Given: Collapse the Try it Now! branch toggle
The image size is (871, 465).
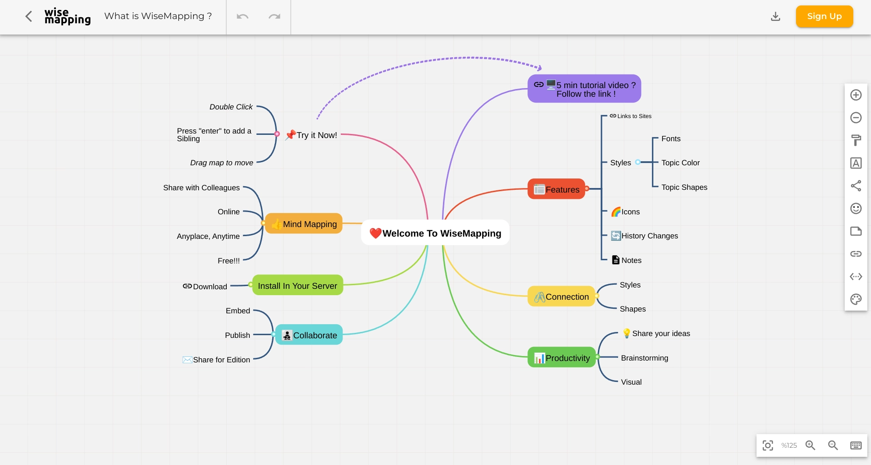Looking at the screenshot, I should click(277, 134).
